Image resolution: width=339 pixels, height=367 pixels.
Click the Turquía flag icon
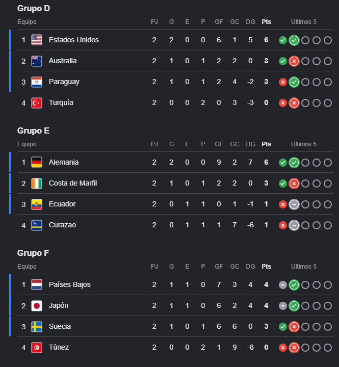pos(37,103)
